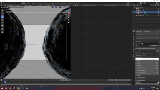
Task: Select the 3D Cursor tool
Action: (2, 13)
